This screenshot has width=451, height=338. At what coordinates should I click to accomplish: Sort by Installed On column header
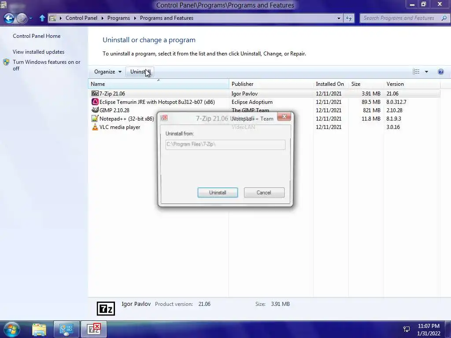[x=331, y=84]
